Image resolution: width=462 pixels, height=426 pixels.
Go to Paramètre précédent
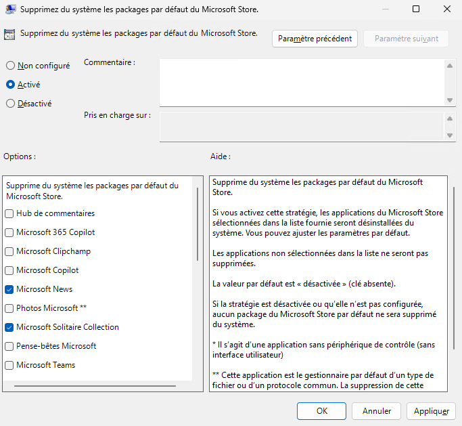(315, 39)
